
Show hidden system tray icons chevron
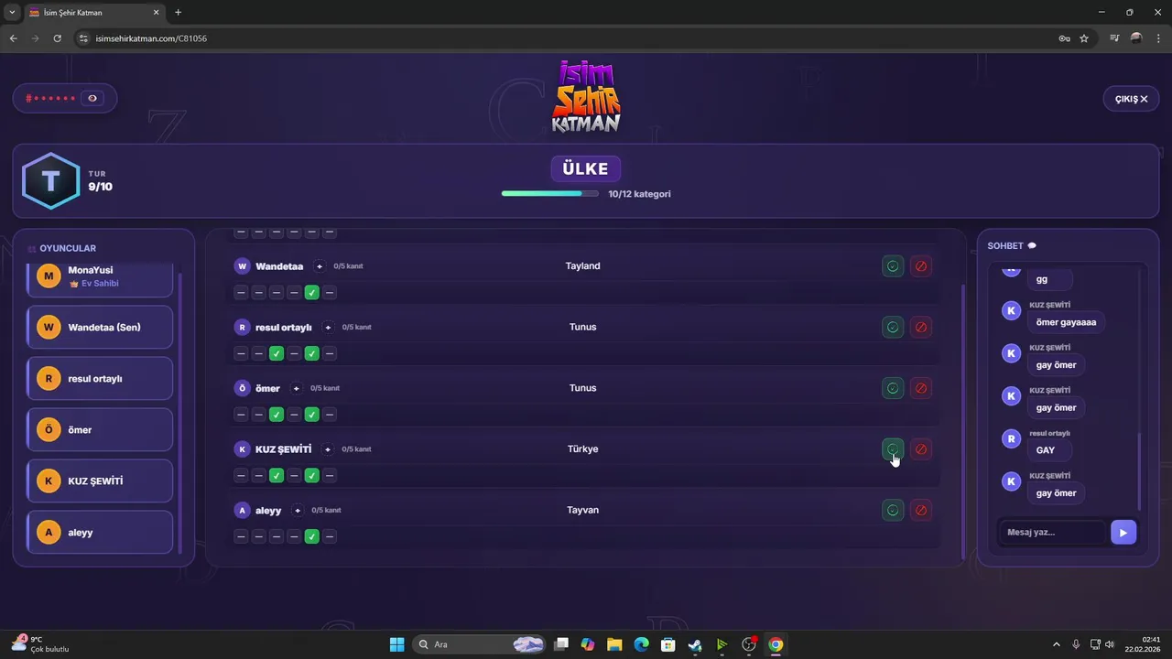1057,644
